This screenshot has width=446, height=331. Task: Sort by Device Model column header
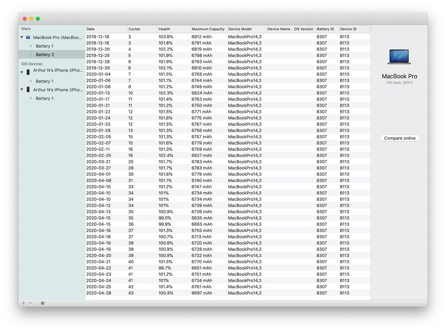click(247, 29)
